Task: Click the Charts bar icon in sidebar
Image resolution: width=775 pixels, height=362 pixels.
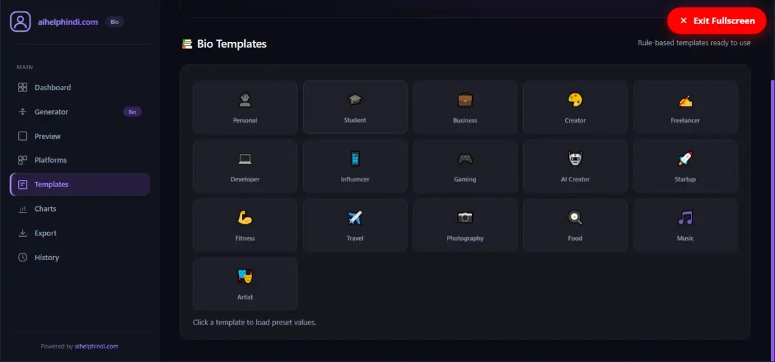Action: point(23,209)
